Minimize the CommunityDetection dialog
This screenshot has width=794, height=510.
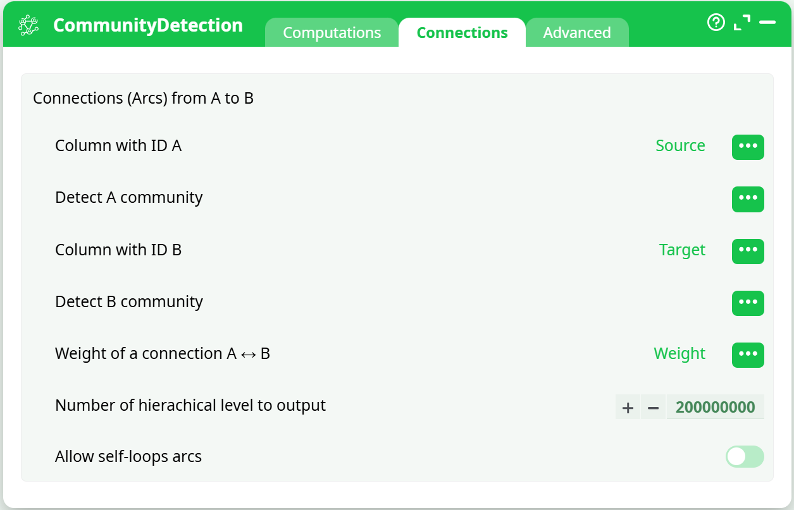click(x=767, y=23)
